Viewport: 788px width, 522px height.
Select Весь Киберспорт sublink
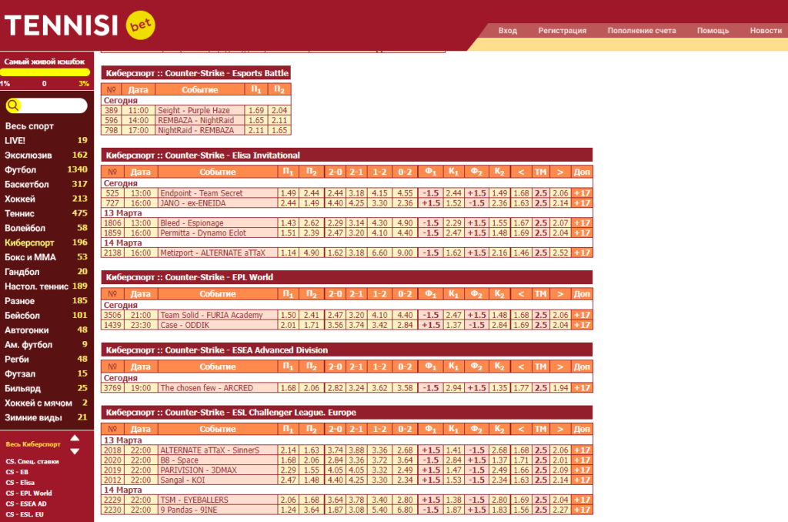(32, 444)
